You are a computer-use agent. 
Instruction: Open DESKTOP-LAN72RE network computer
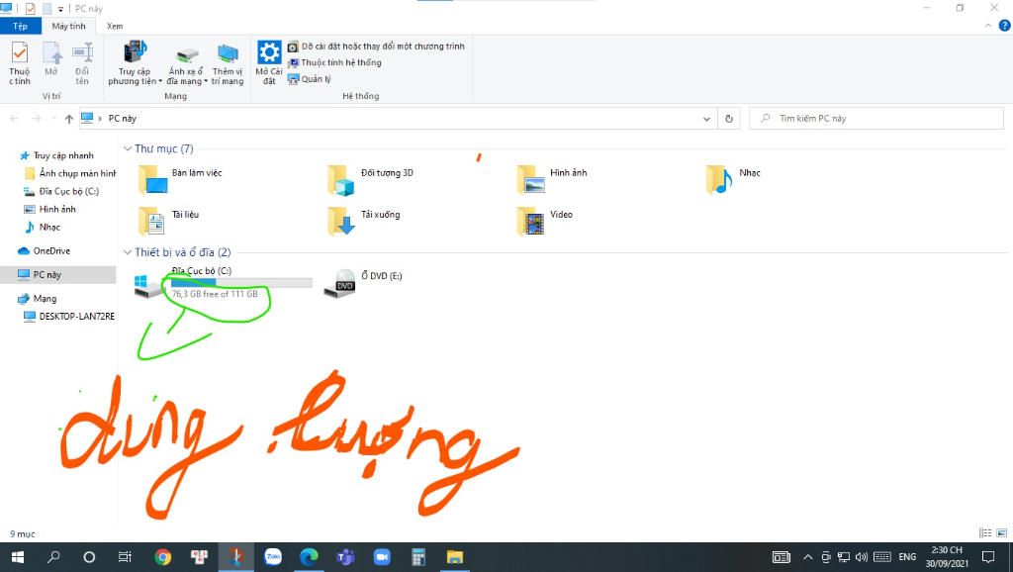(x=69, y=316)
